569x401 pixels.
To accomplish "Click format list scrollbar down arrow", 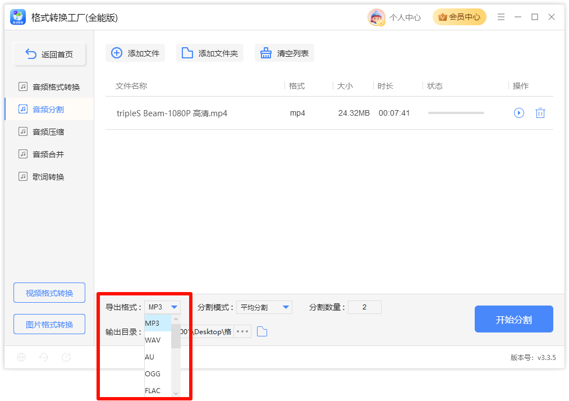I will pyautogui.click(x=176, y=393).
